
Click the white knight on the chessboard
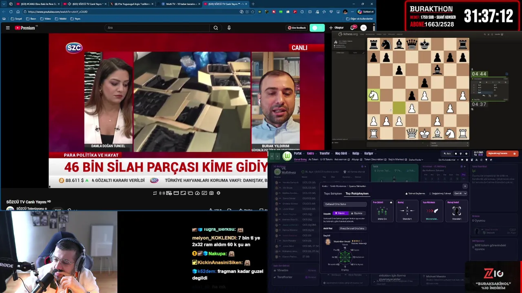[x=374, y=95]
